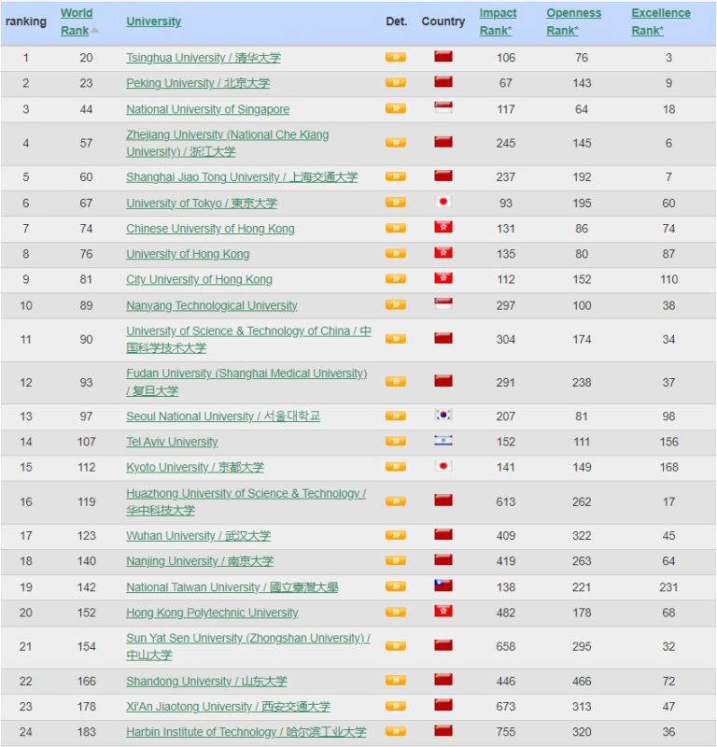Open Hong Kong Polytechnic University link

coord(212,613)
